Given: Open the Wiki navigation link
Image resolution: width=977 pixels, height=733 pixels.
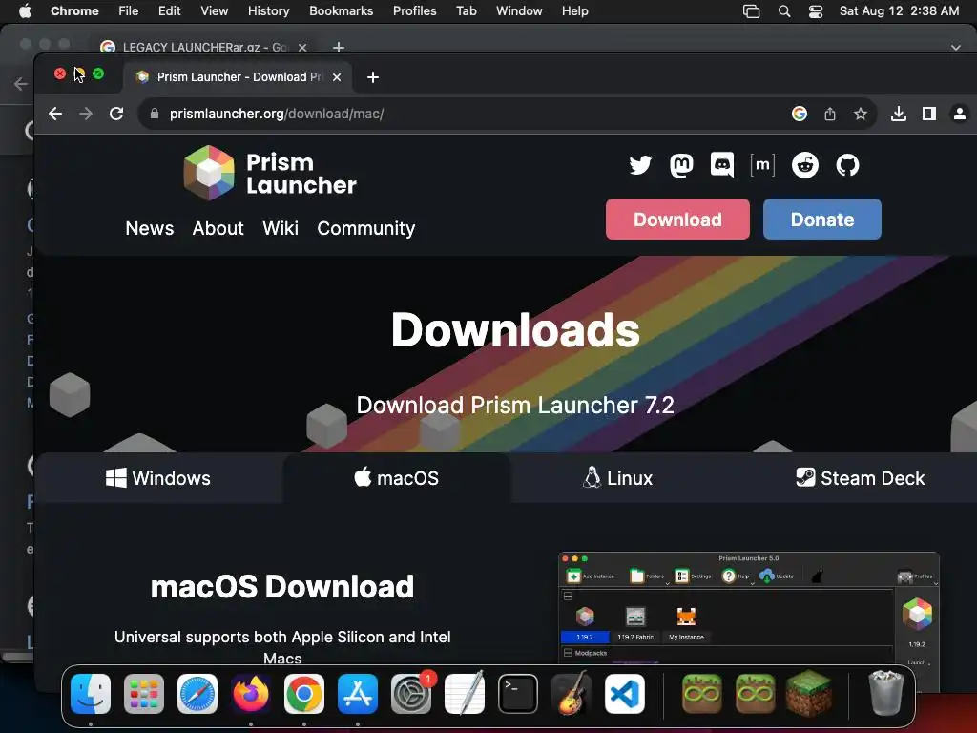Looking at the screenshot, I should click(281, 228).
